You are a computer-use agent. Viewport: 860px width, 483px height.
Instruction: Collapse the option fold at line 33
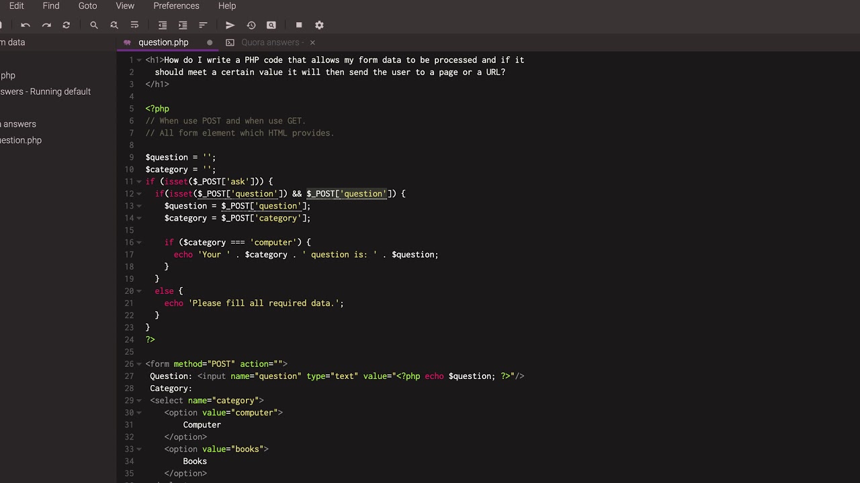click(x=139, y=449)
